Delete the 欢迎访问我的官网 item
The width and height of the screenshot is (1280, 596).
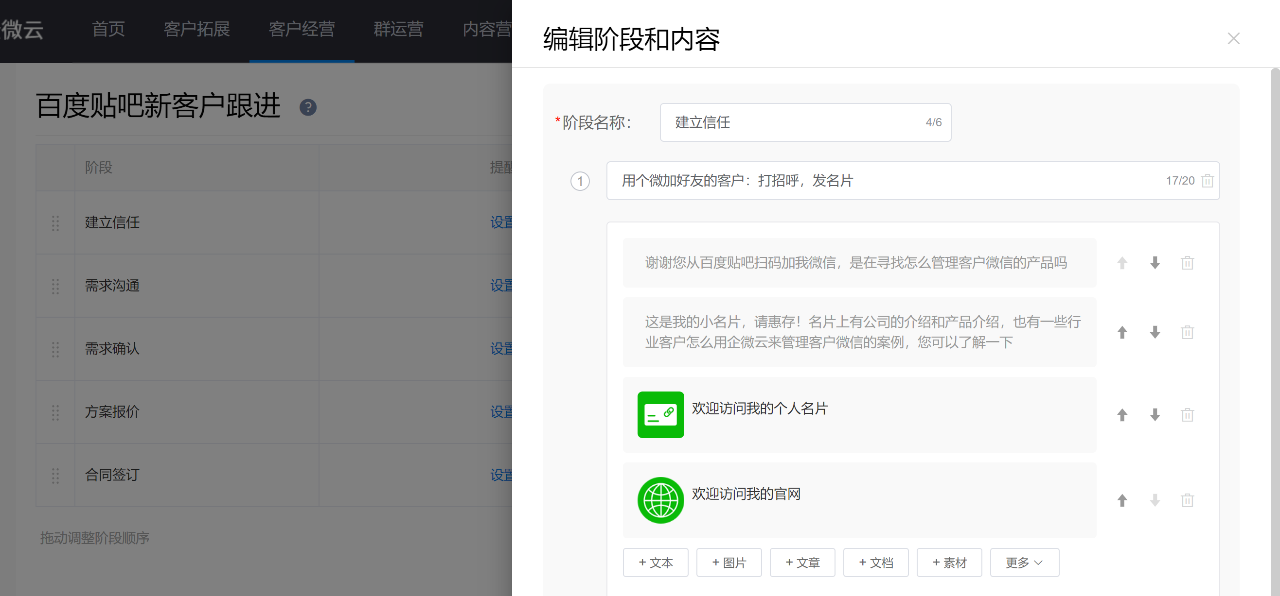point(1188,500)
